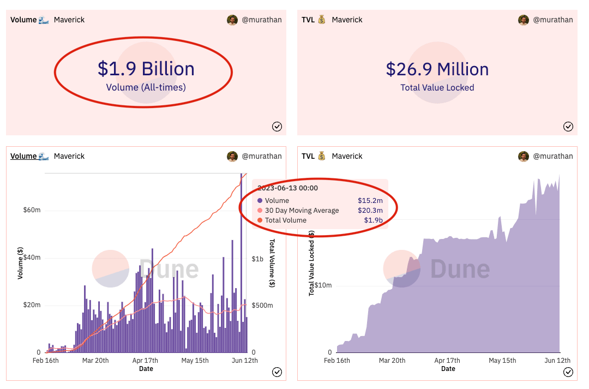Open the @murathan profile link on the TVL area chart card

553,156
